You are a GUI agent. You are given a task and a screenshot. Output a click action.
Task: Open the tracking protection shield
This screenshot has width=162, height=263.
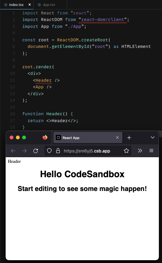(x=49, y=151)
